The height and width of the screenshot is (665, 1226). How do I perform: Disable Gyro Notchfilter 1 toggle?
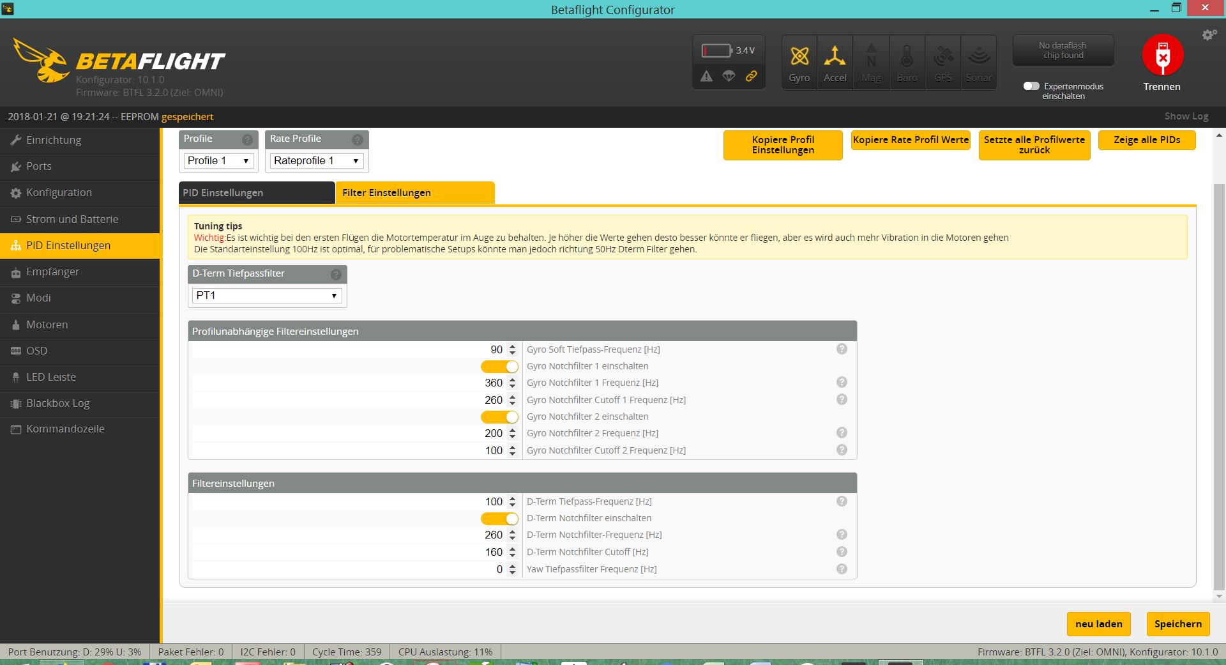pyautogui.click(x=499, y=366)
